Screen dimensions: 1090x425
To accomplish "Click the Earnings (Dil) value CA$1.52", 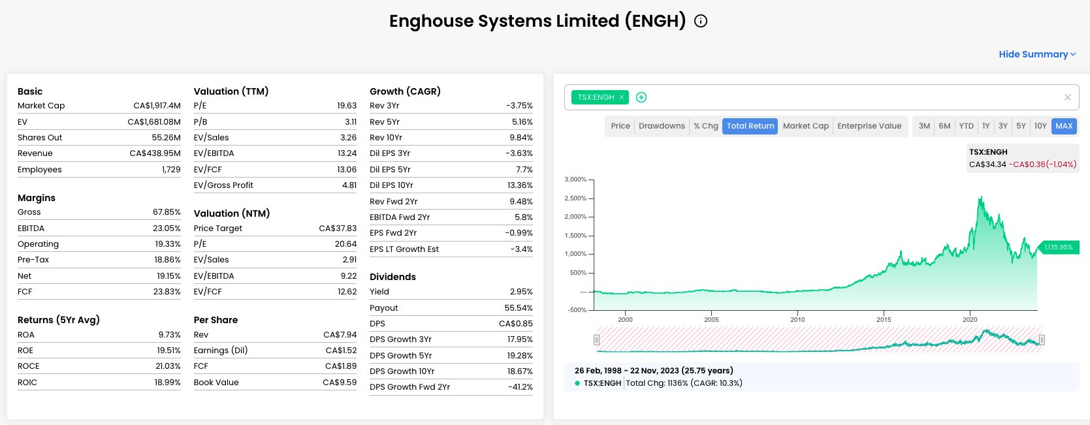I will pos(341,351).
